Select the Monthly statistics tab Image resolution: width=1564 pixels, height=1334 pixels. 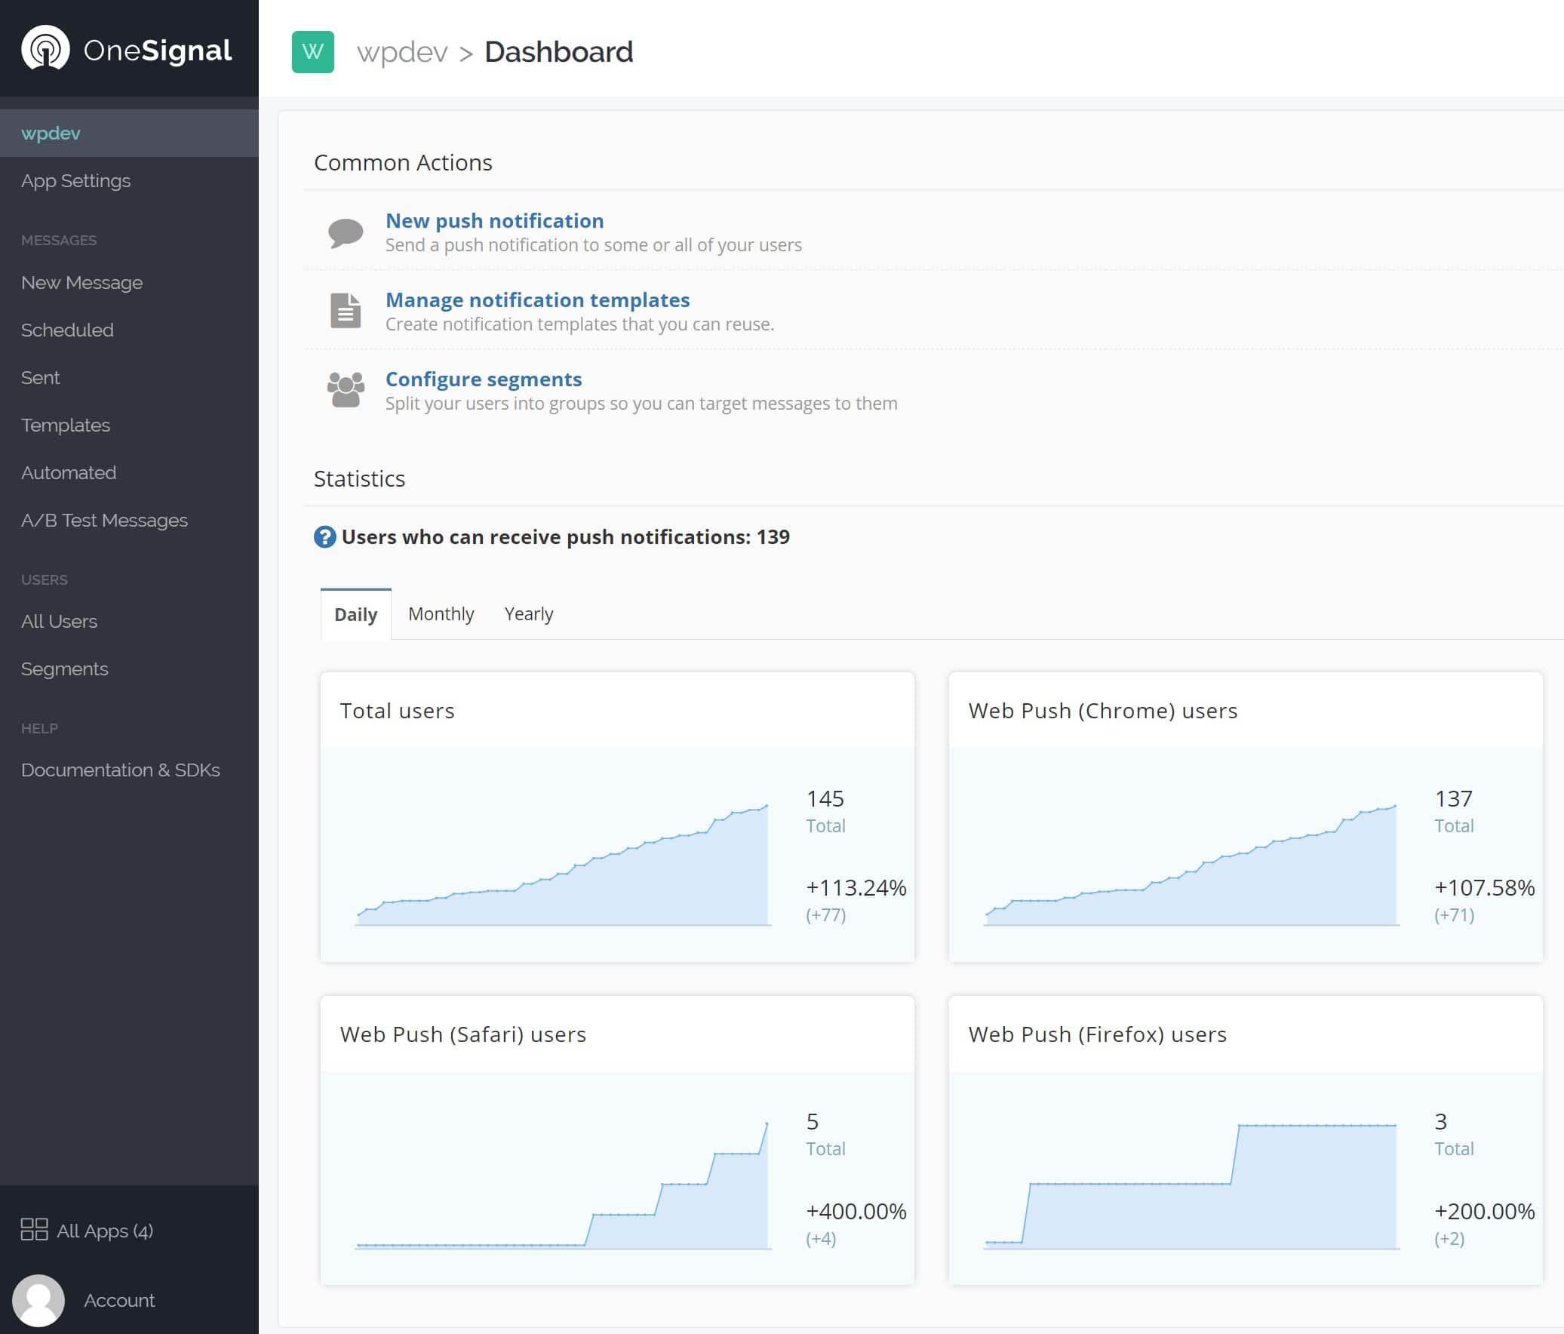(x=441, y=613)
